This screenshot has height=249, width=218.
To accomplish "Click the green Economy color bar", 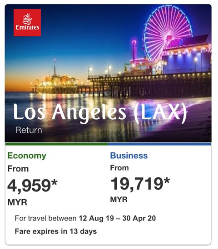I will click(x=57, y=144).
